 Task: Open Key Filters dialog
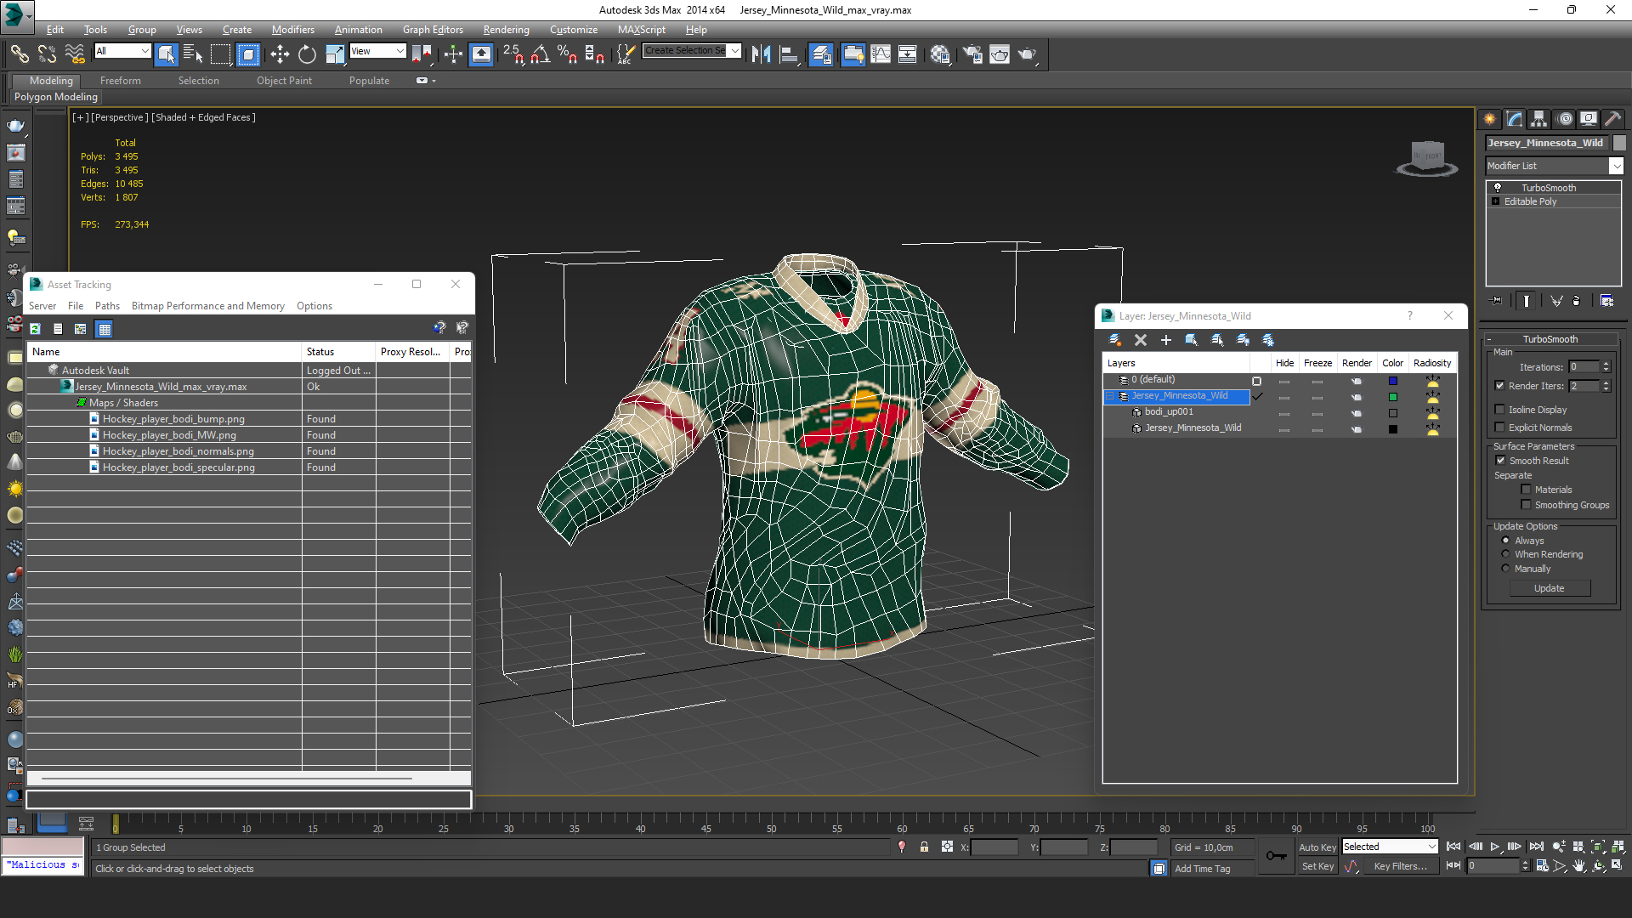coord(1400,866)
